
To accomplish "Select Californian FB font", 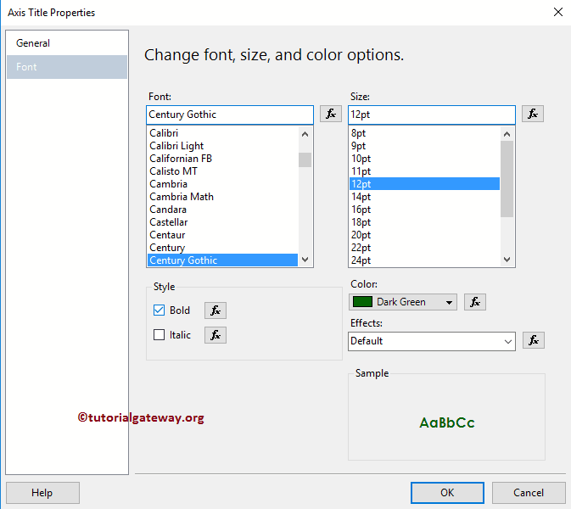I will pyautogui.click(x=222, y=159).
